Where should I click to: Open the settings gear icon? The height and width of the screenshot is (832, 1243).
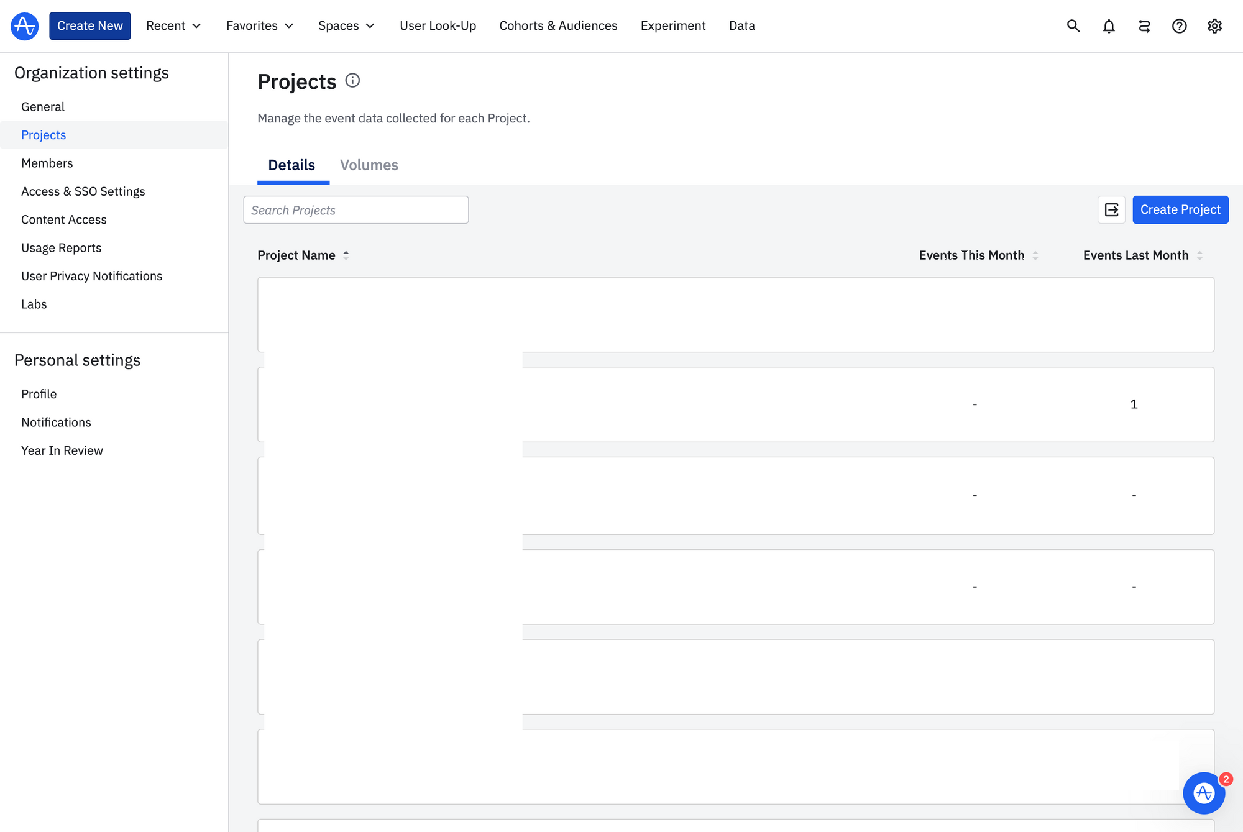coord(1214,26)
